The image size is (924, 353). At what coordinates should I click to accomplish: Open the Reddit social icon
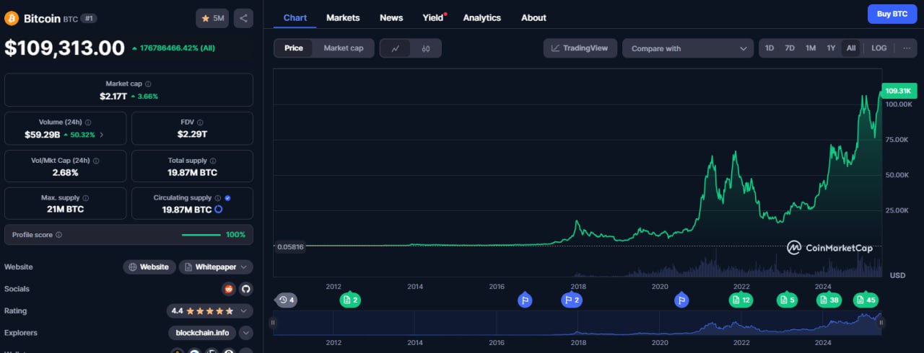pos(229,289)
